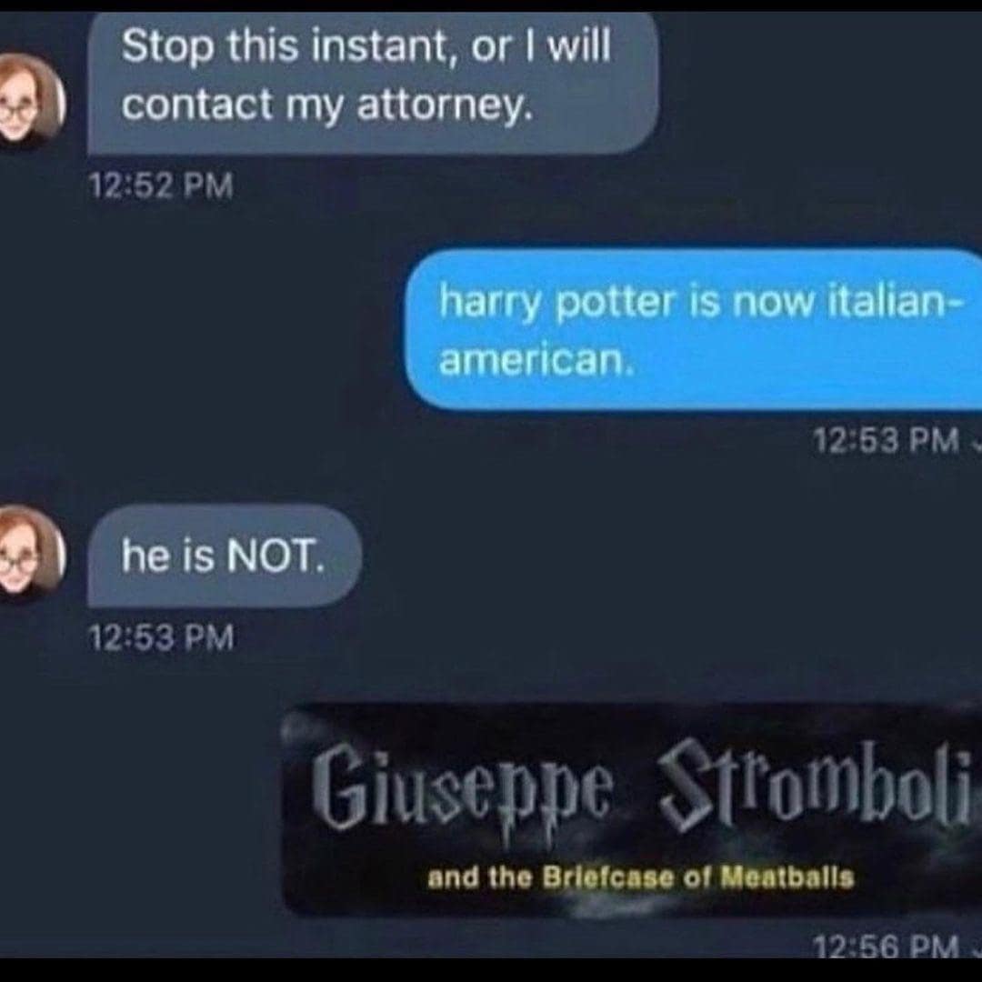The width and height of the screenshot is (982, 982).
Task: Click 12:53 PM timestamp under 'he is NOT.'
Action: (162, 636)
